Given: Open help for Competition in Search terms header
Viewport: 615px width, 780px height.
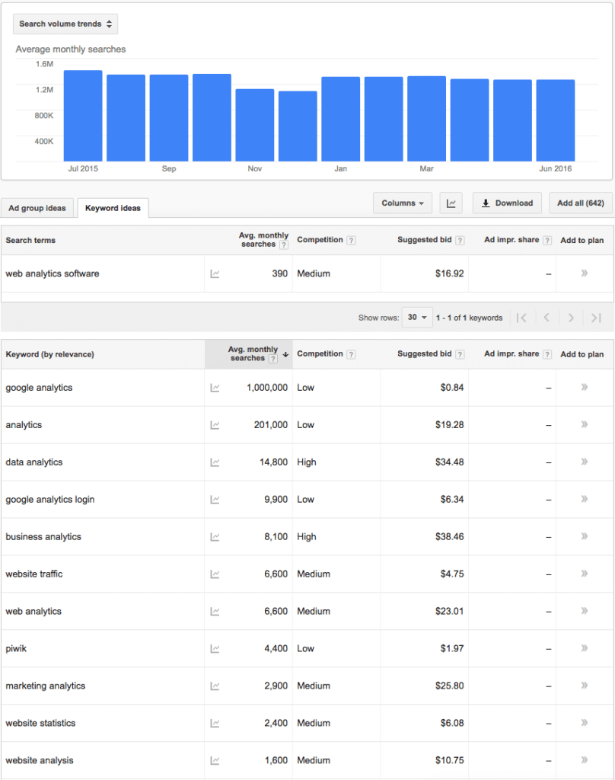Looking at the screenshot, I should 351,240.
